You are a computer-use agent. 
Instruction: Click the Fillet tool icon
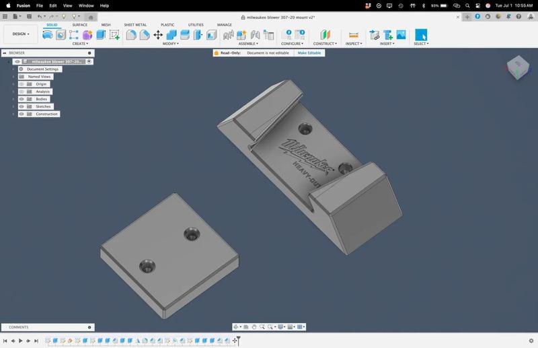(131, 35)
